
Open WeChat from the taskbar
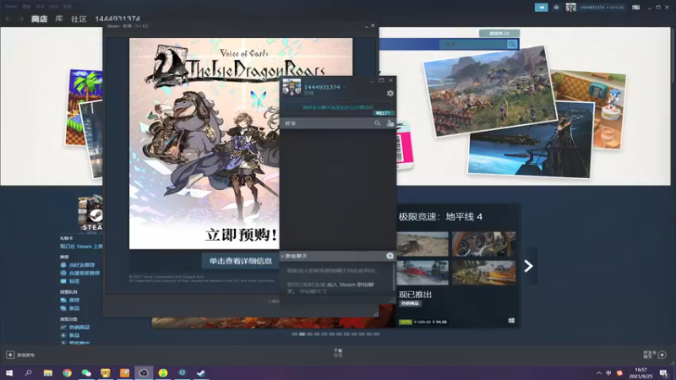pyautogui.click(x=86, y=372)
